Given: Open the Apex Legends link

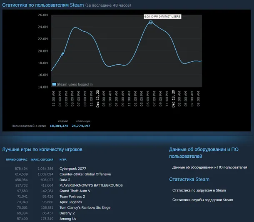Looking at the screenshot, I should [71, 202].
